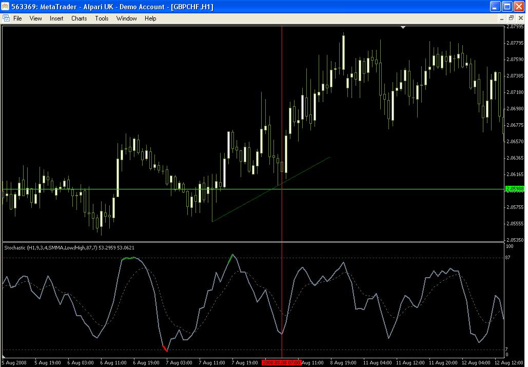The image size is (528, 367).
Task: Open the Insert menu
Action: point(56,18)
